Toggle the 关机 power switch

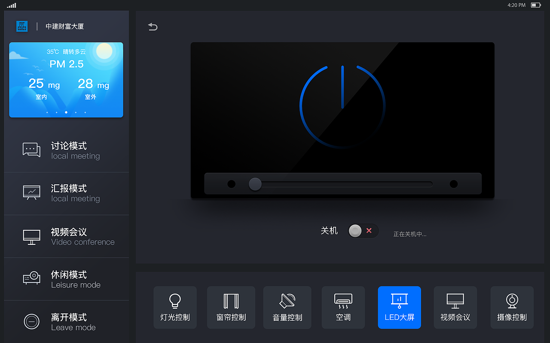(x=363, y=231)
